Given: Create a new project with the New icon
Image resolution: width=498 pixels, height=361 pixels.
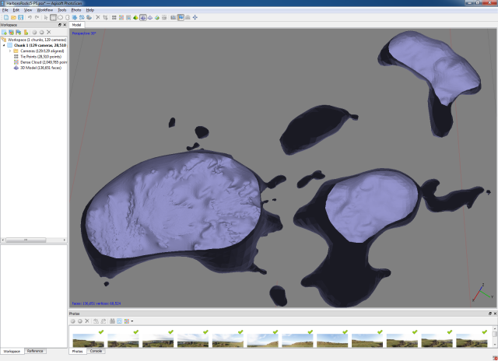Looking at the screenshot, I should pyautogui.click(x=6, y=17).
